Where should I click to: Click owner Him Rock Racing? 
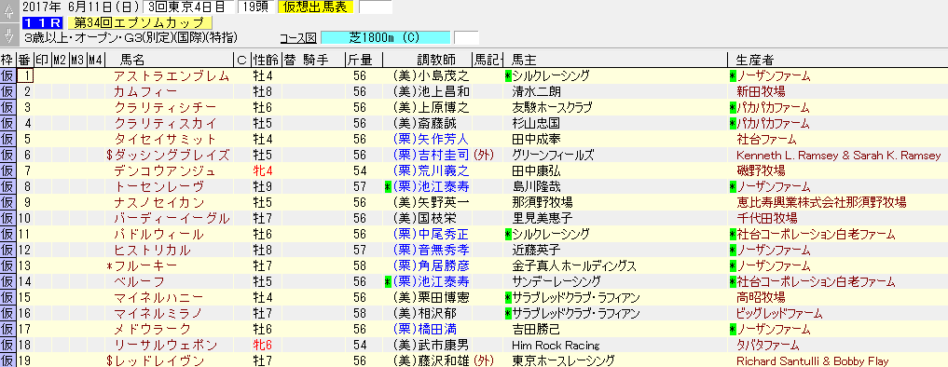[556, 346]
